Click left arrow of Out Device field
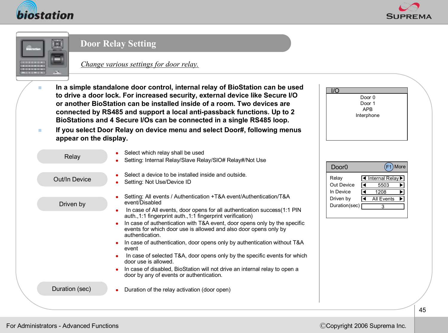The width and height of the screenshot is (448, 333). point(364,185)
